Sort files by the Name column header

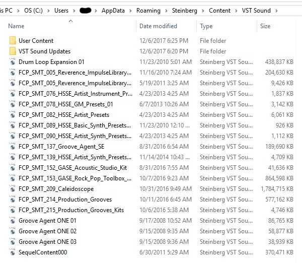click(17, 26)
